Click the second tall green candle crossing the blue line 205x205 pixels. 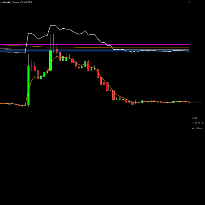(x=50, y=61)
